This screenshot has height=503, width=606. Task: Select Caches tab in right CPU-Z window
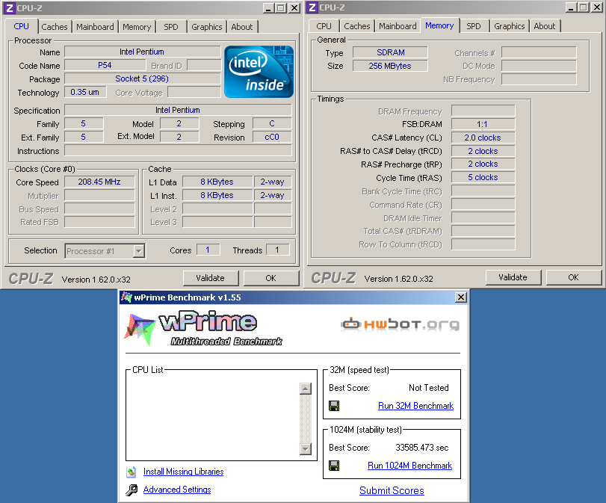click(x=357, y=26)
